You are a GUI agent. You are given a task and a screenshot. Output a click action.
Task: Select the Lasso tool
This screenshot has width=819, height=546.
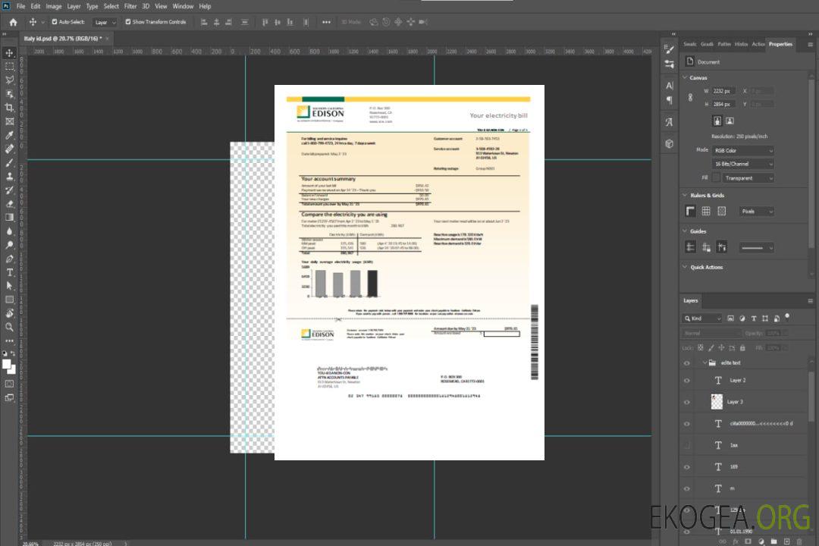tap(9, 80)
